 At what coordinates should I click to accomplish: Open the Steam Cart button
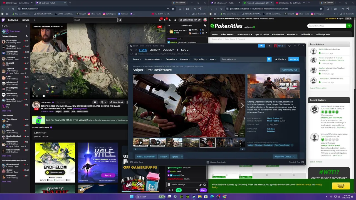[x=293, y=59]
